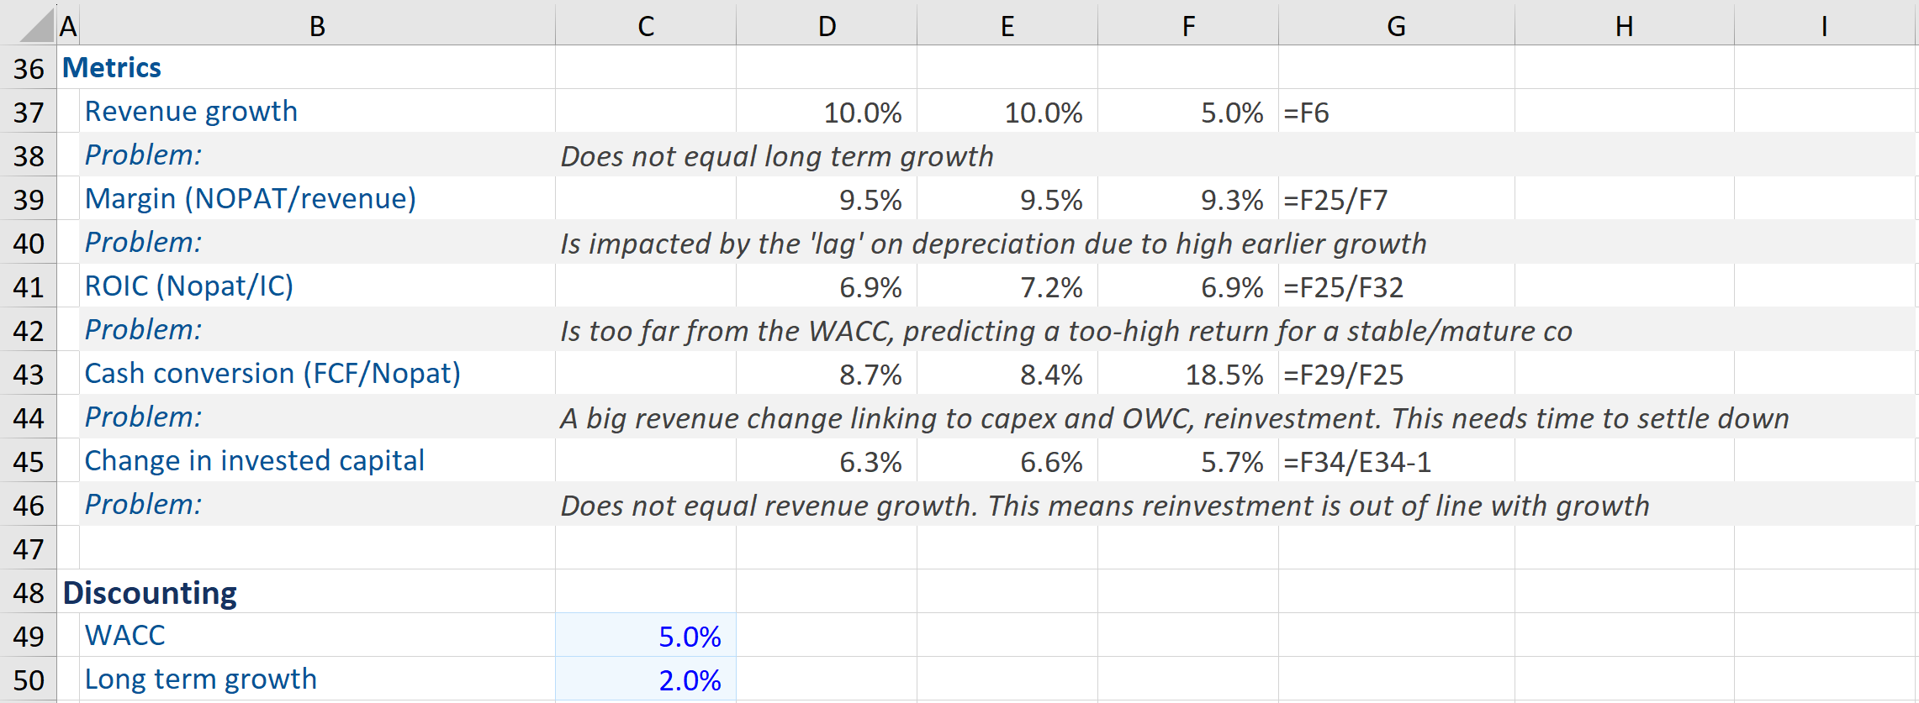This screenshot has height=703, width=1919.
Task: Click the WACC 5.0% input cell
Action: (646, 636)
